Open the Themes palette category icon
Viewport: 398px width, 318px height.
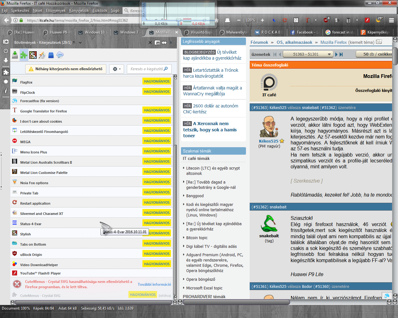tap(42, 55)
